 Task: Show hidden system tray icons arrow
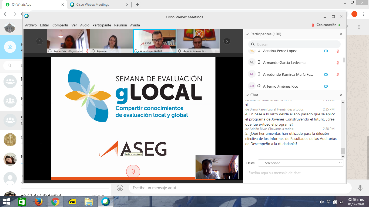pyautogui.click(x=315, y=202)
